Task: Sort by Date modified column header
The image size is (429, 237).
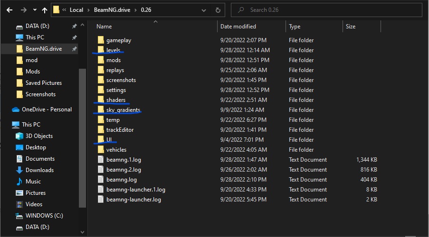Action: pos(238,27)
